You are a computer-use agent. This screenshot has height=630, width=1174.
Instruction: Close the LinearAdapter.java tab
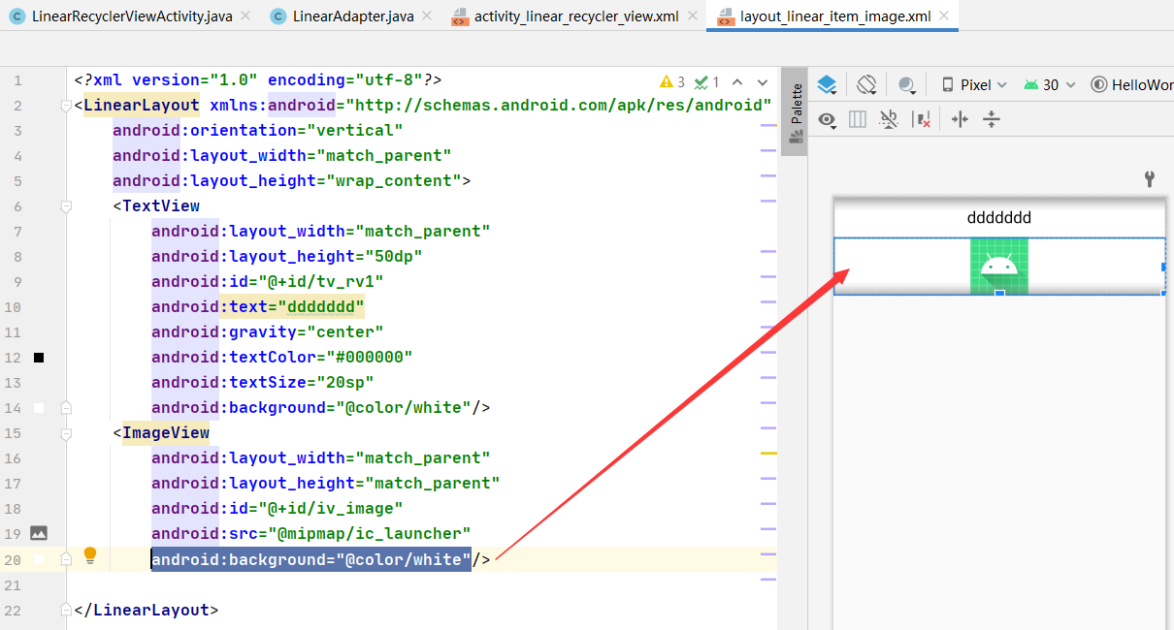click(428, 16)
